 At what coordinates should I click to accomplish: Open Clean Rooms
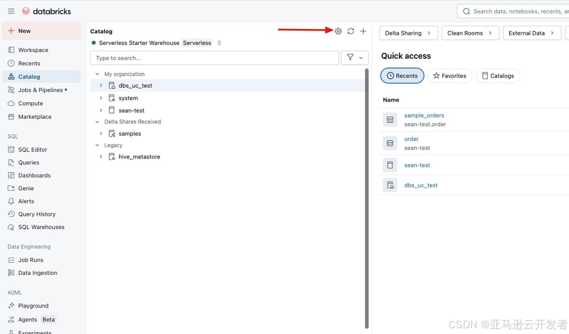470,33
